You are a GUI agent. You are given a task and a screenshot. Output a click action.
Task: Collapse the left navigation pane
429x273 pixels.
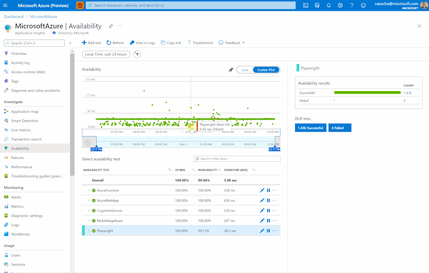(70, 43)
